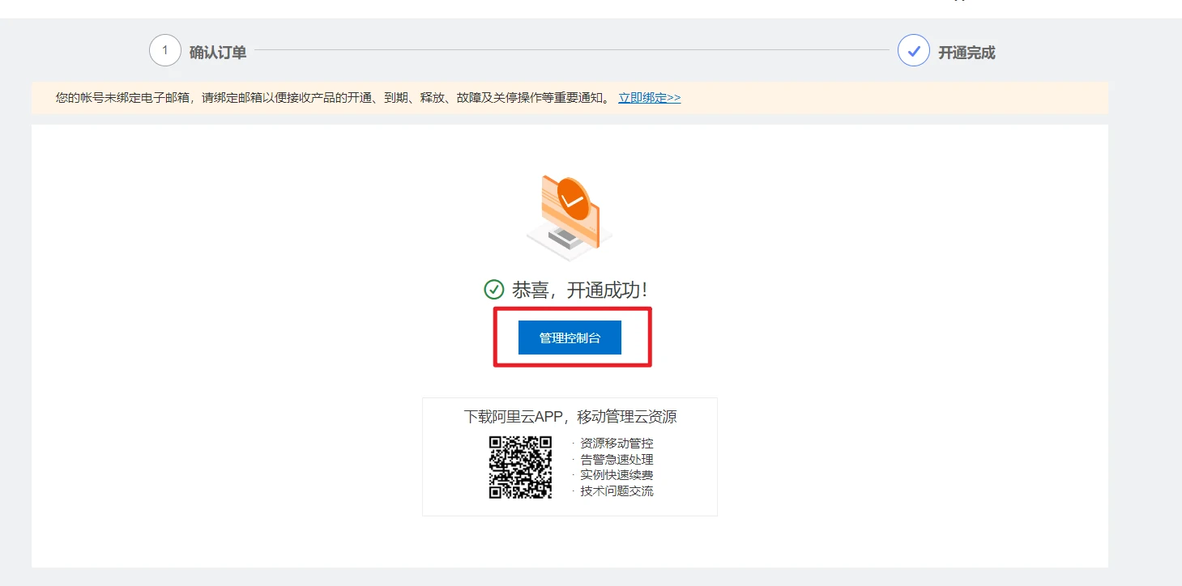Open the 立即绑定>> email binding link

pos(649,97)
